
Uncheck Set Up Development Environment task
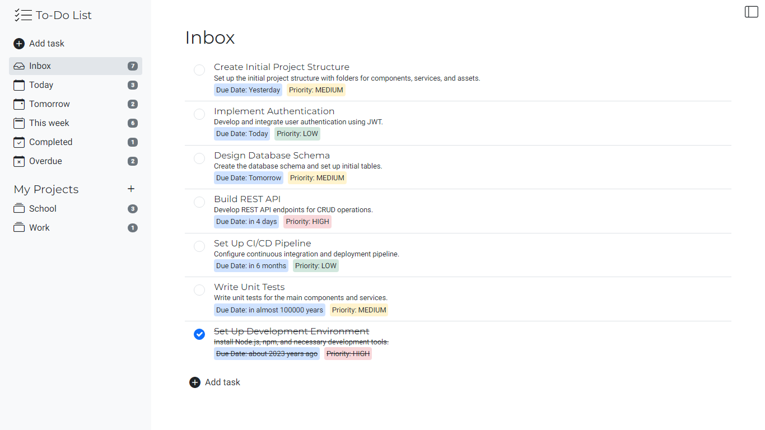(x=199, y=334)
